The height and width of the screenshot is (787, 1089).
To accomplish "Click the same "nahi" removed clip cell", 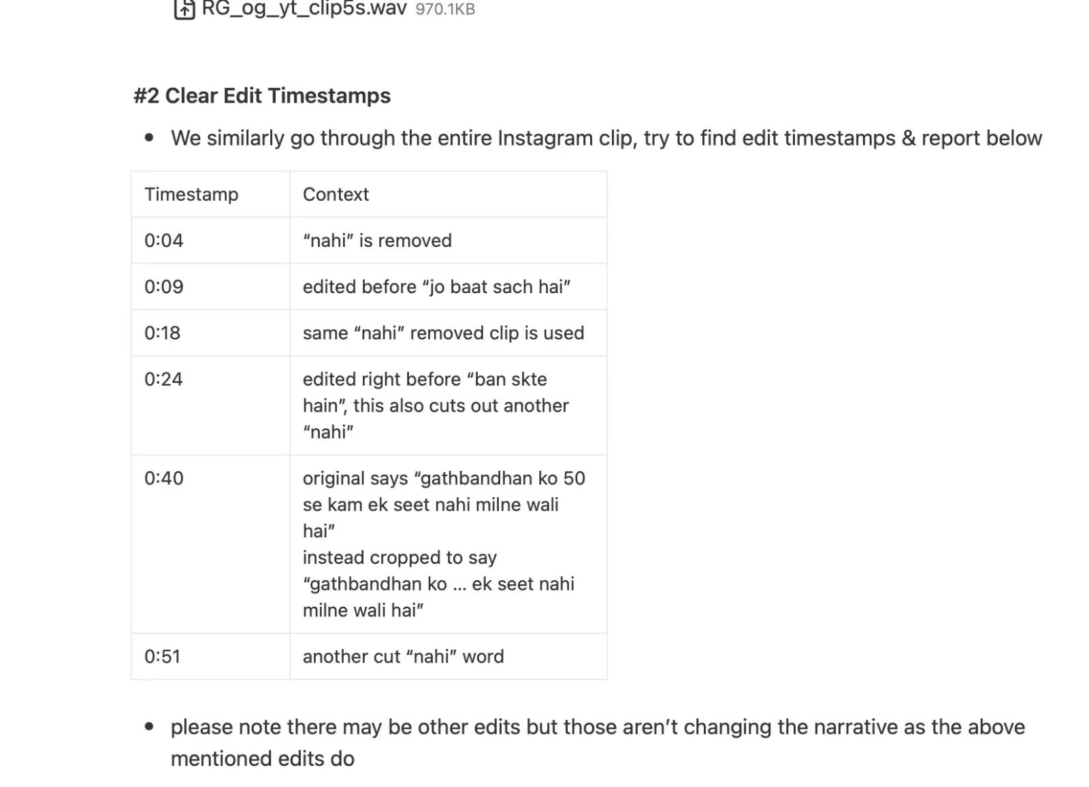I will (x=449, y=333).
